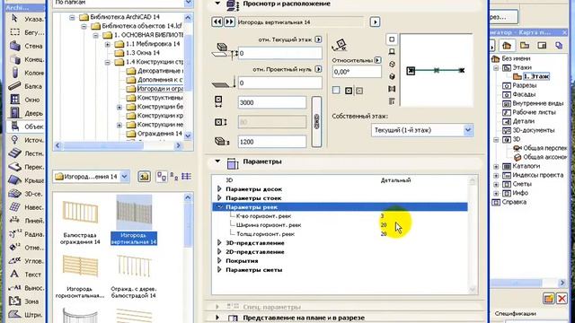
Task: Select the Text (Текст) tool
Action: (26, 275)
